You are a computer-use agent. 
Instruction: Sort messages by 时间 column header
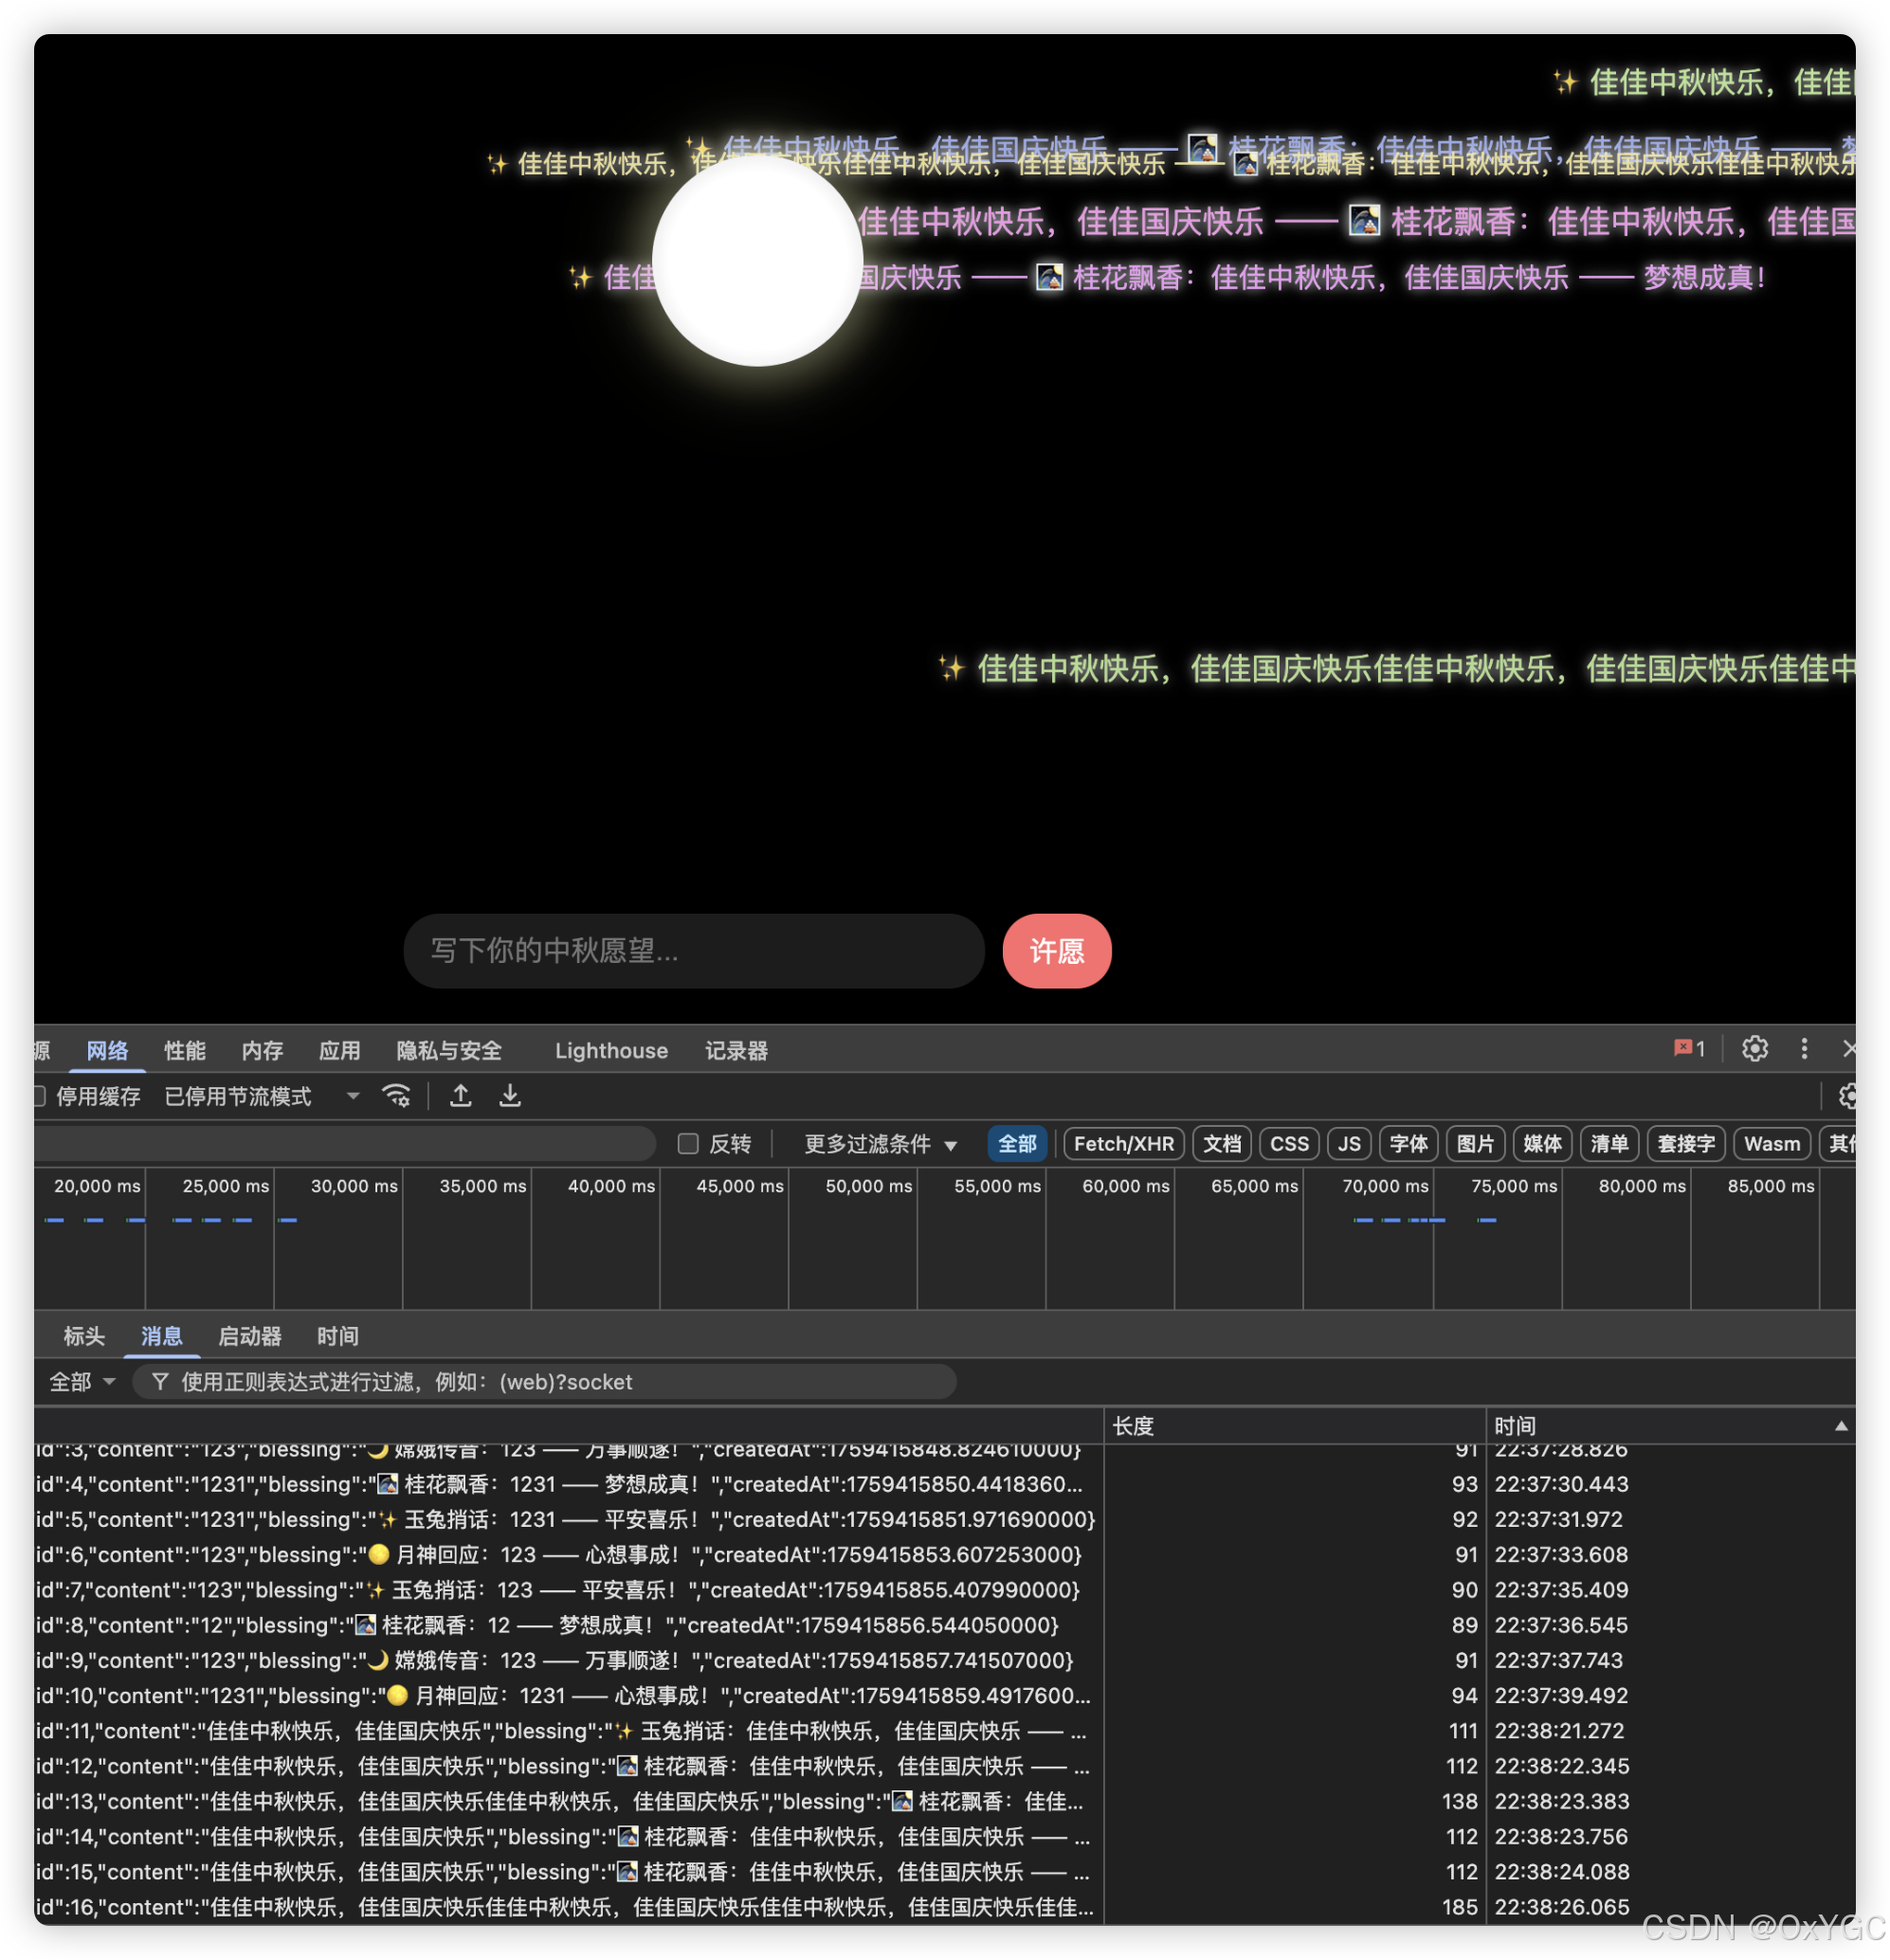click(x=1670, y=1426)
